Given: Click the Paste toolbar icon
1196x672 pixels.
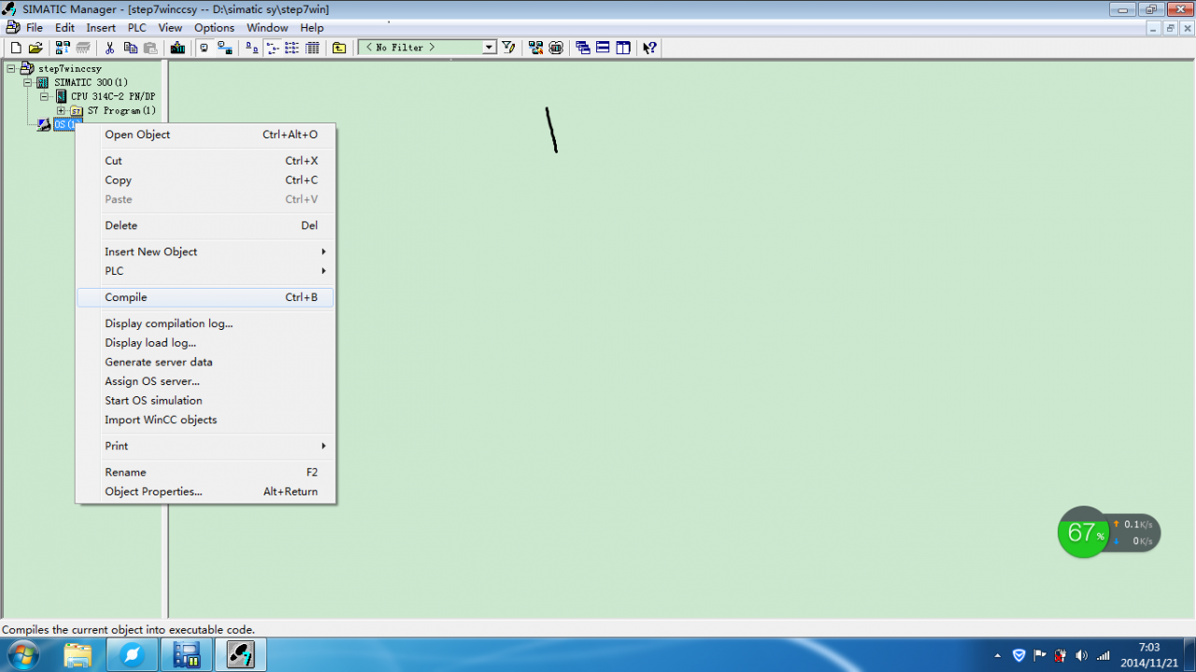Looking at the screenshot, I should pos(150,48).
